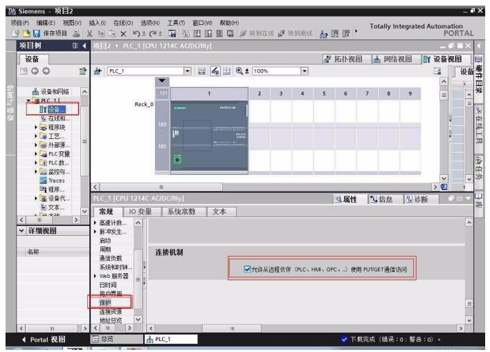Click the cut scissors icon
Image resolution: width=490 pixels, height=352 pixels.
[90, 34]
